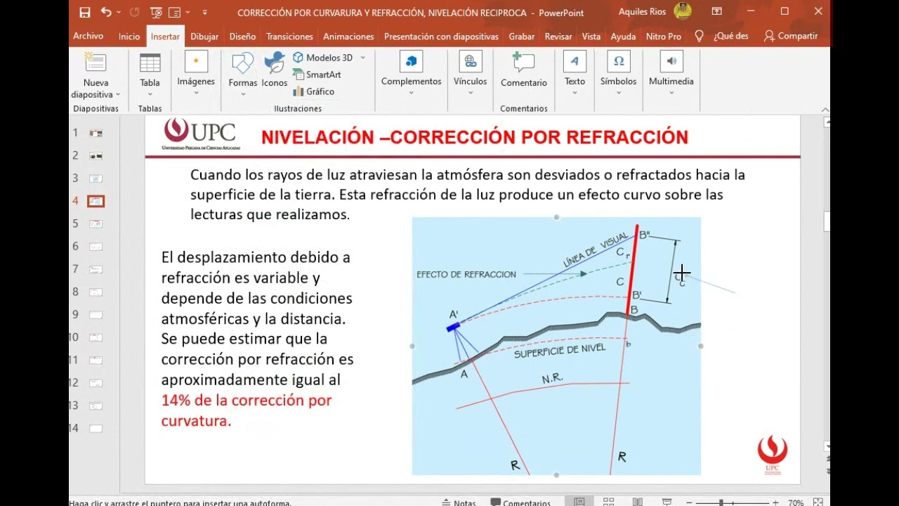Zoom out with the minus button
Image resolution: width=899 pixels, height=506 pixels.
coord(688,502)
